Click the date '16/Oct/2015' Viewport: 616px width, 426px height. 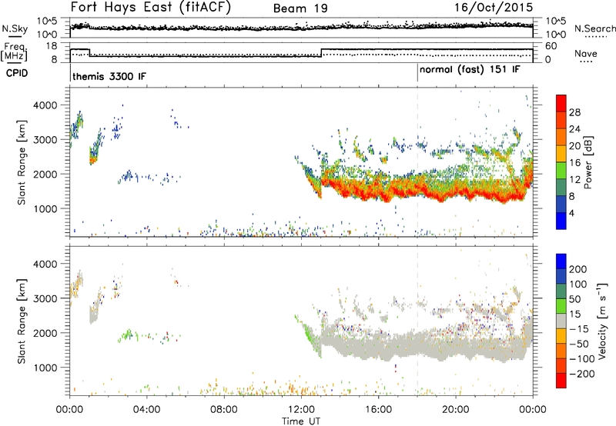(494, 8)
